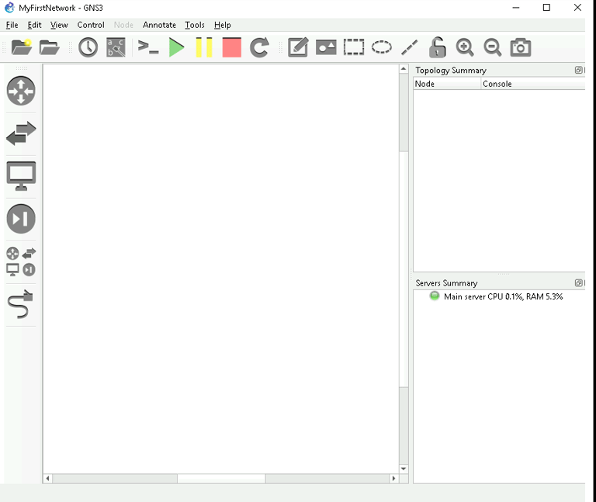Browse security devices icon
This screenshot has width=596, height=502.
(x=21, y=219)
